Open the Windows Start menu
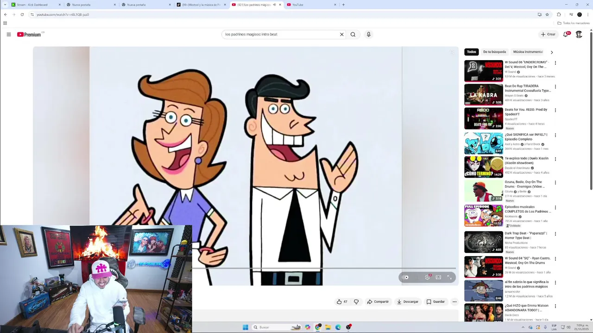Image resolution: width=593 pixels, height=333 pixels. point(245,327)
